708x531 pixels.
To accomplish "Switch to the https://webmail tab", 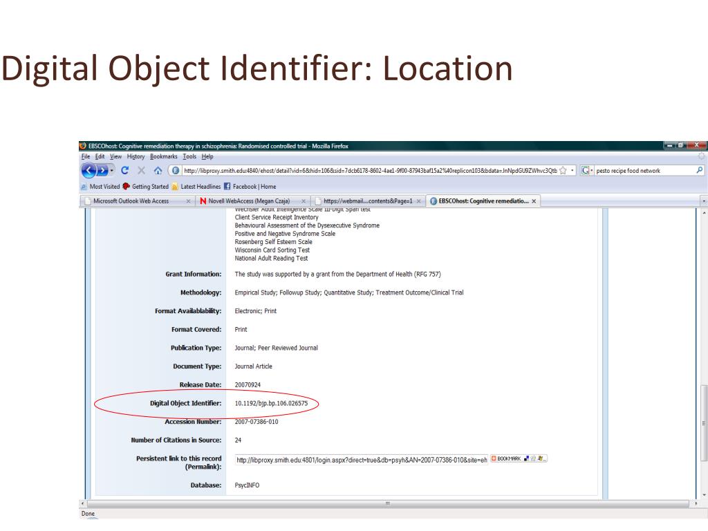I will click(x=368, y=201).
